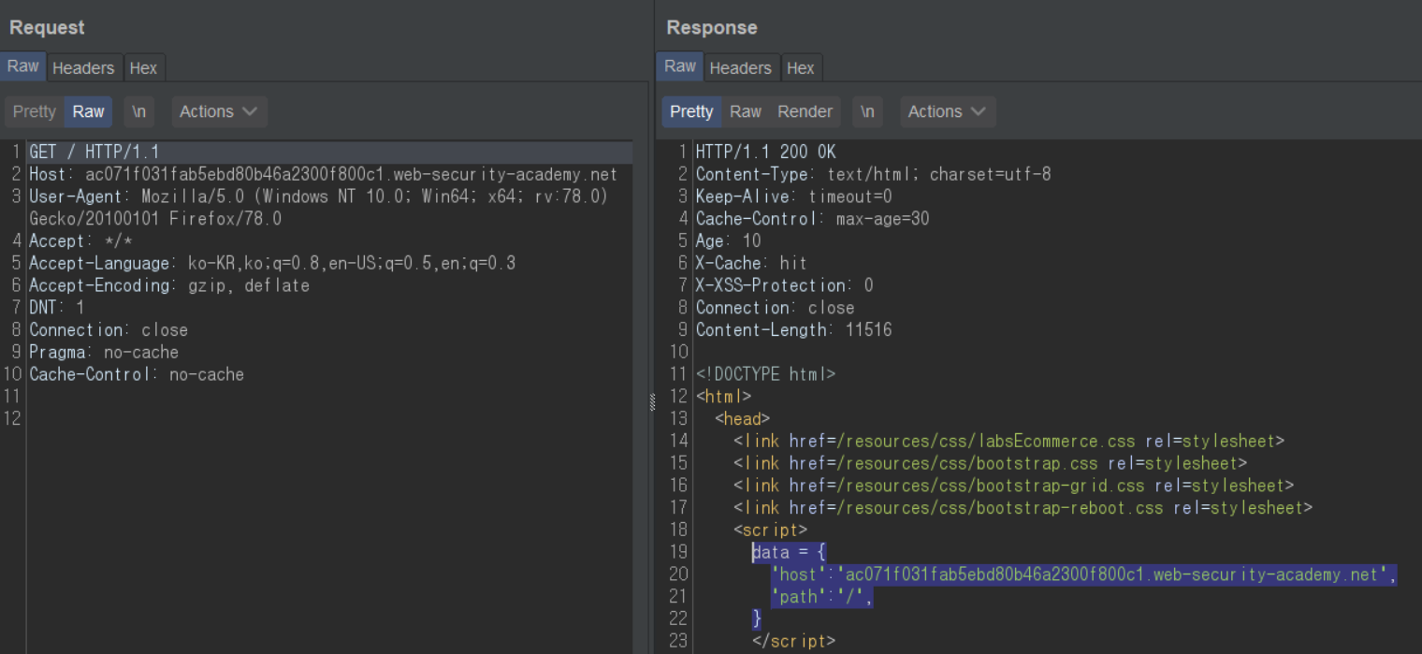This screenshot has height=654, width=1422.
Task: Open the Response Hex tab
Action: [x=800, y=67]
